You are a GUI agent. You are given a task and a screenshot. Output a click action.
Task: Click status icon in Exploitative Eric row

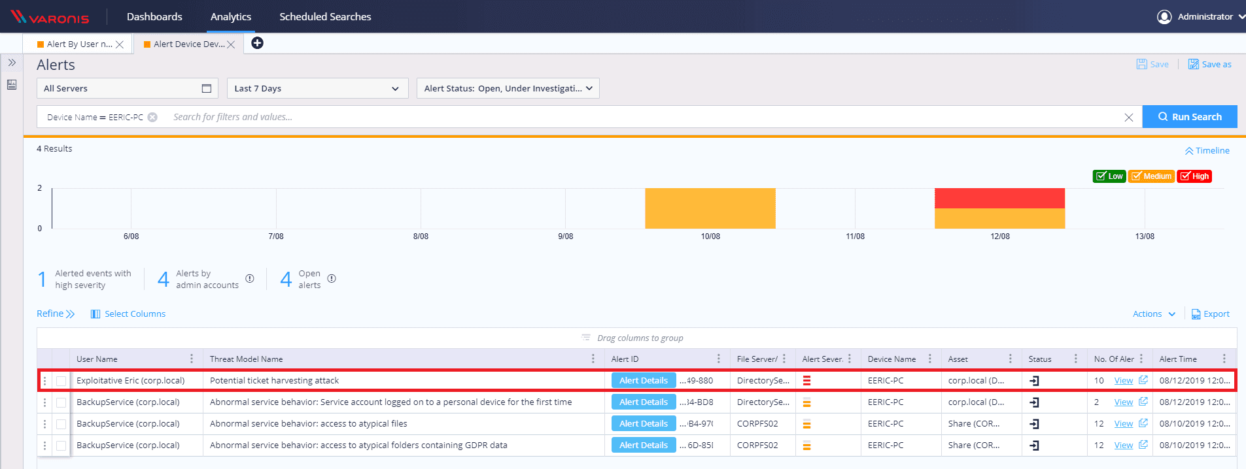click(1034, 381)
